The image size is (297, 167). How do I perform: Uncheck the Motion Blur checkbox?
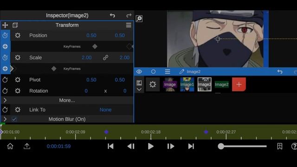coord(14,119)
